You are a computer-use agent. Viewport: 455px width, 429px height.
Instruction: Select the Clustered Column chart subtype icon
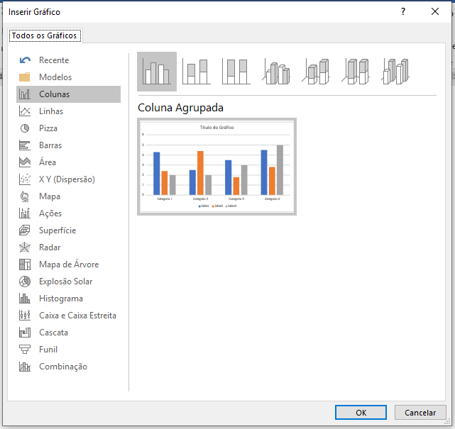pyautogui.click(x=157, y=72)
